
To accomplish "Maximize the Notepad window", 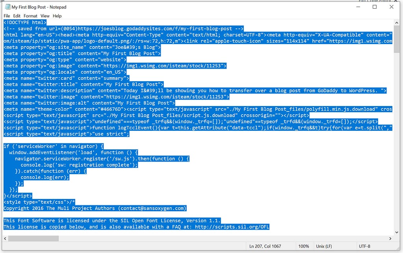I will point(375,7).
